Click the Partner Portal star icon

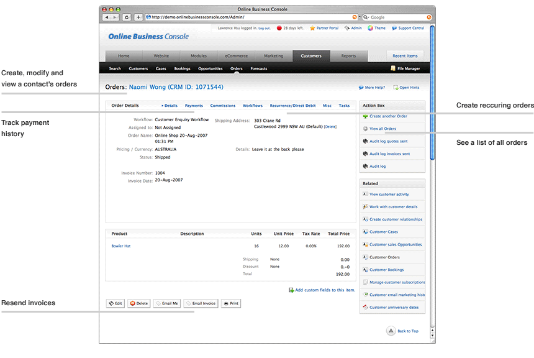point(312,28)
